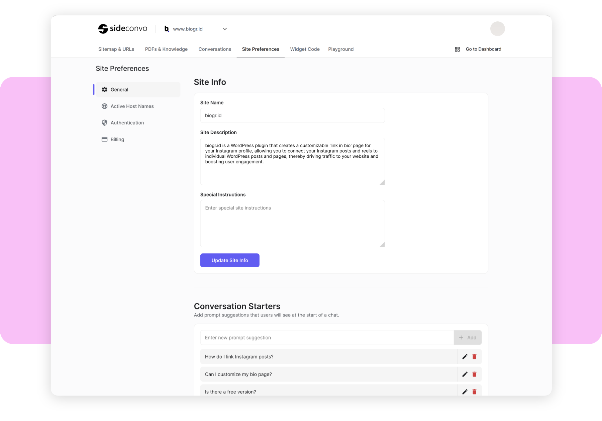This screenshot has width=602, height=421.
Task: Edit the 'Is there a free version?' starter
Action: (465, 392)
